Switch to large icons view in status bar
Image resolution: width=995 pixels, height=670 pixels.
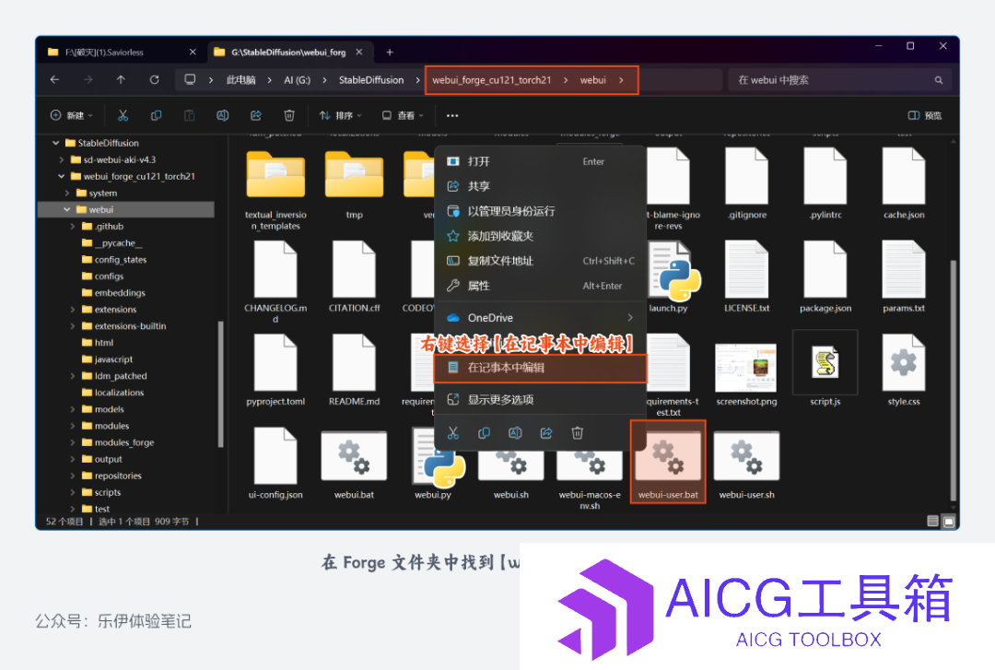click(x=949, y=522)
